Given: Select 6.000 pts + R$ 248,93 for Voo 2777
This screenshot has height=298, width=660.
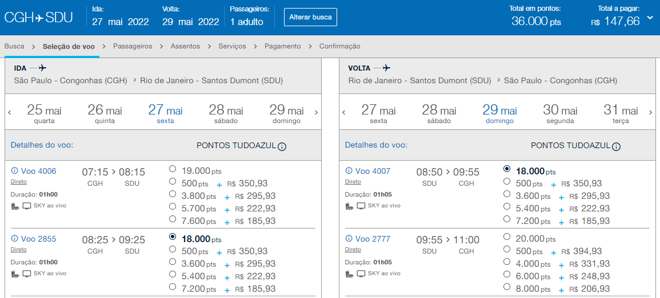Looking at the screenshot, I should point(507,274).
